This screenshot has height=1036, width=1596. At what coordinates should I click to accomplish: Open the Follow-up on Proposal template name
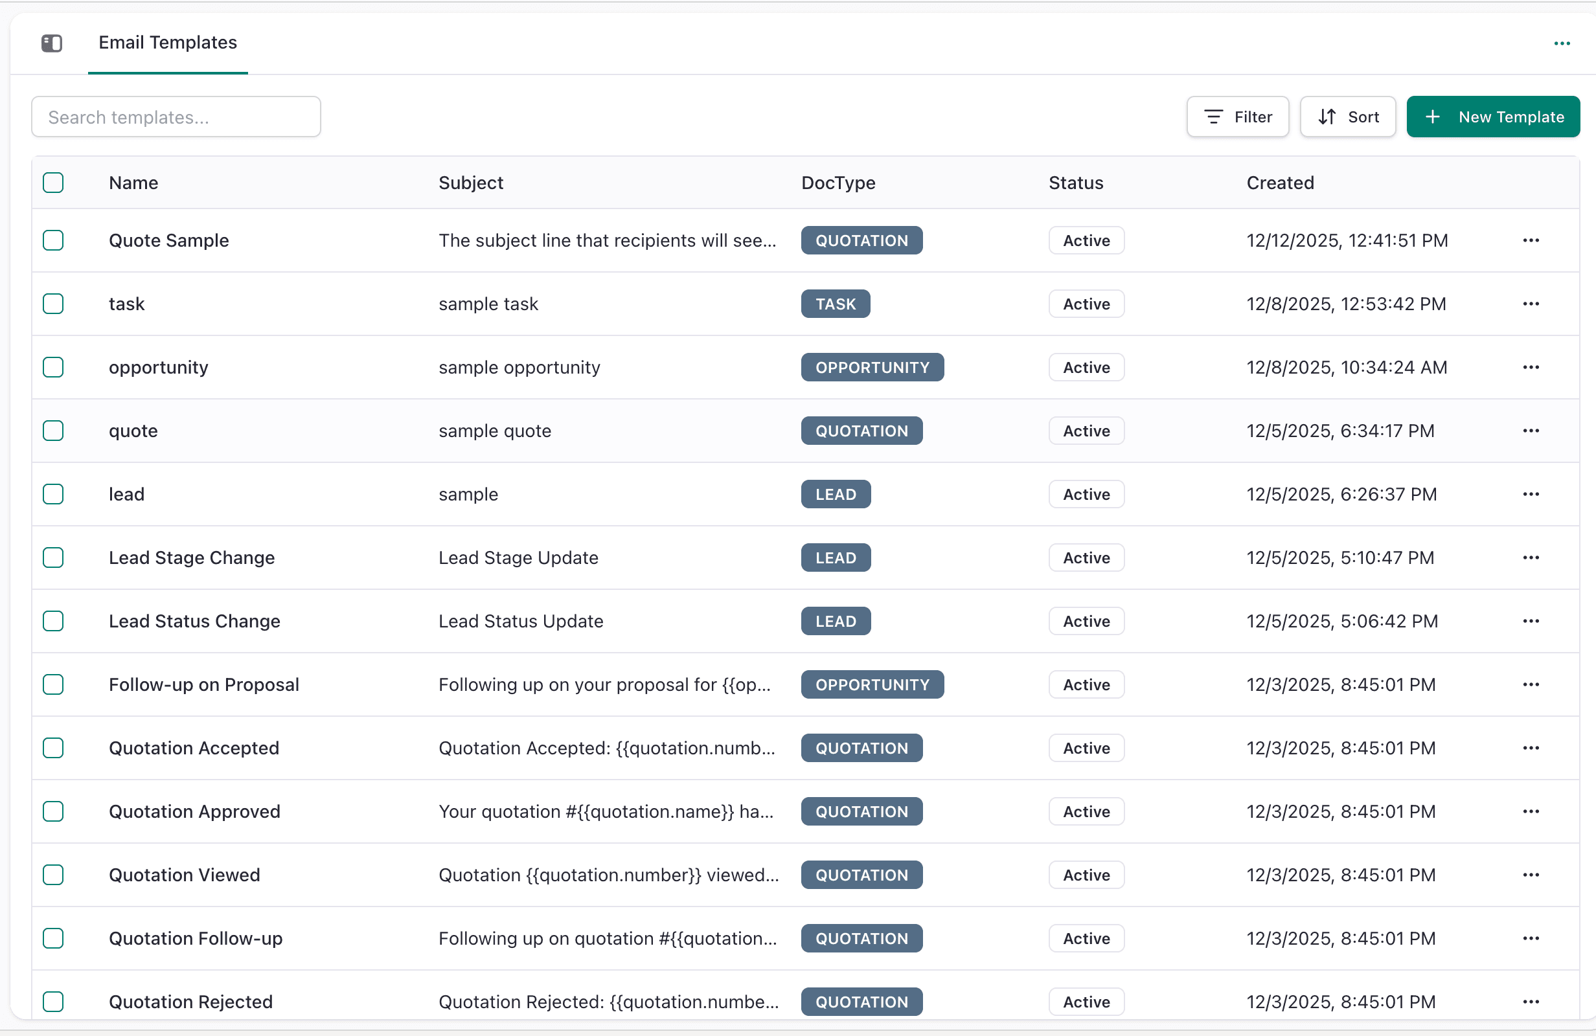[204, 684]
